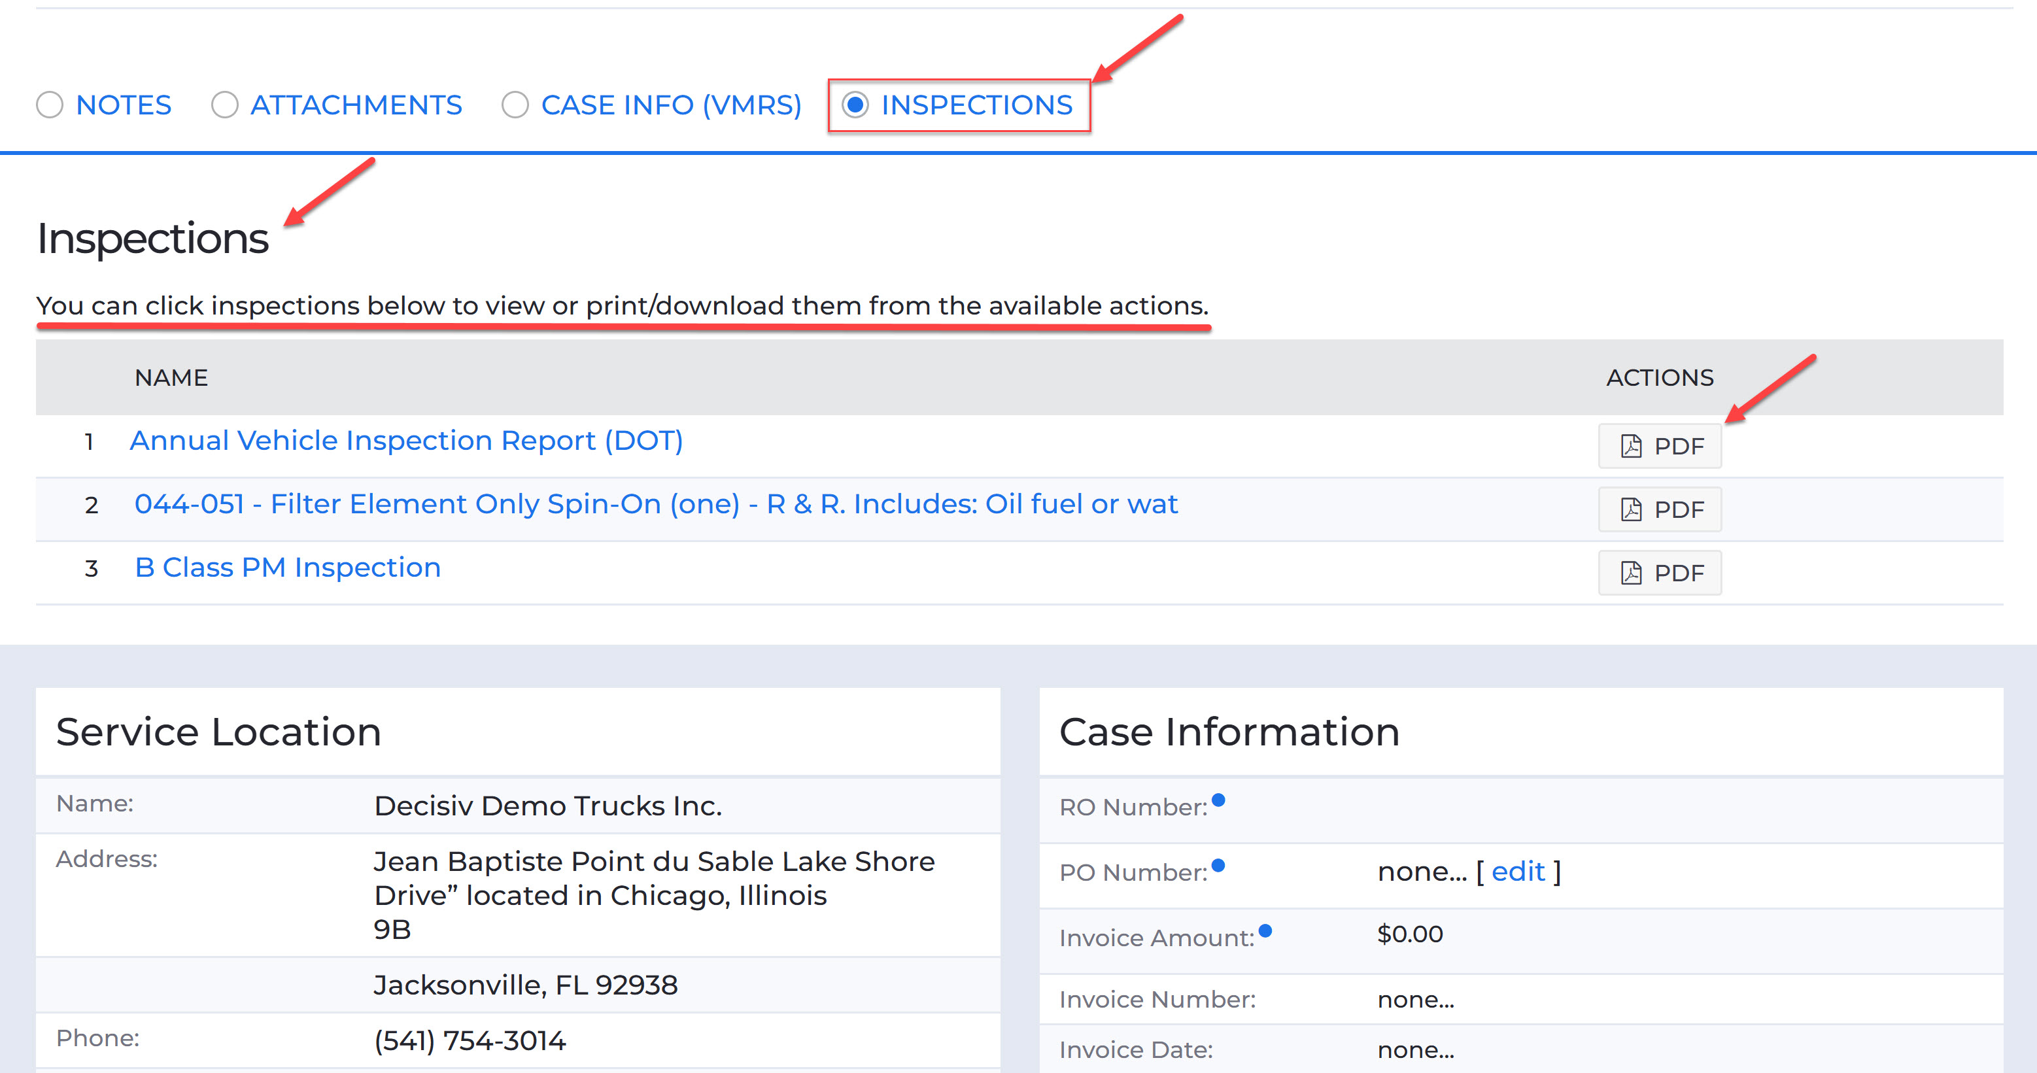Select the INSPECTIONS radio button
2037x1073 pixels.
click(x=855, y=105)
